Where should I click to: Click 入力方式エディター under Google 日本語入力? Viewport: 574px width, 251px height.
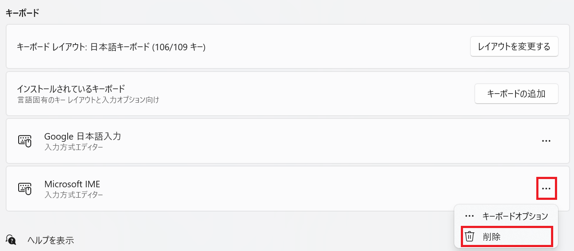(x=74, y=147)
